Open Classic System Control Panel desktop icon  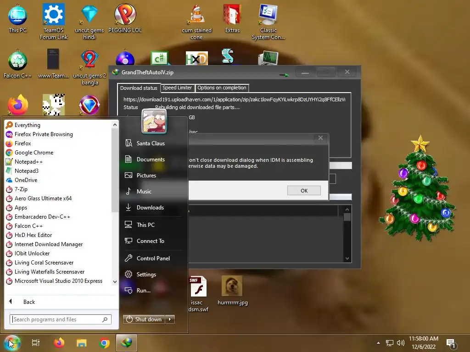pos(268,22)
